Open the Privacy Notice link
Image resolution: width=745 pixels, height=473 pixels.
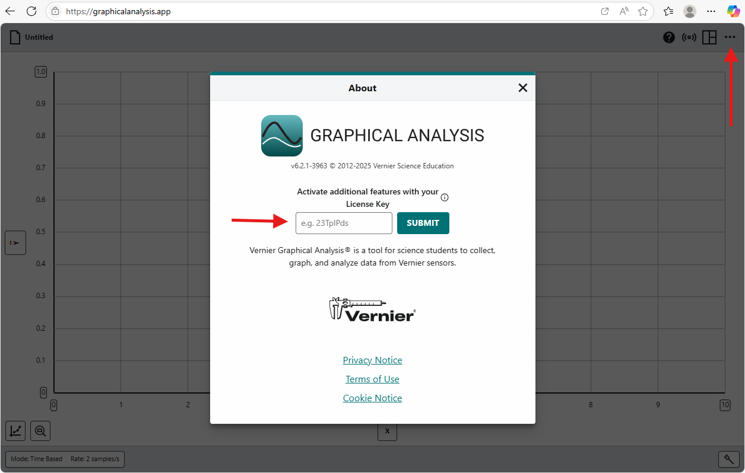(373, 360)
